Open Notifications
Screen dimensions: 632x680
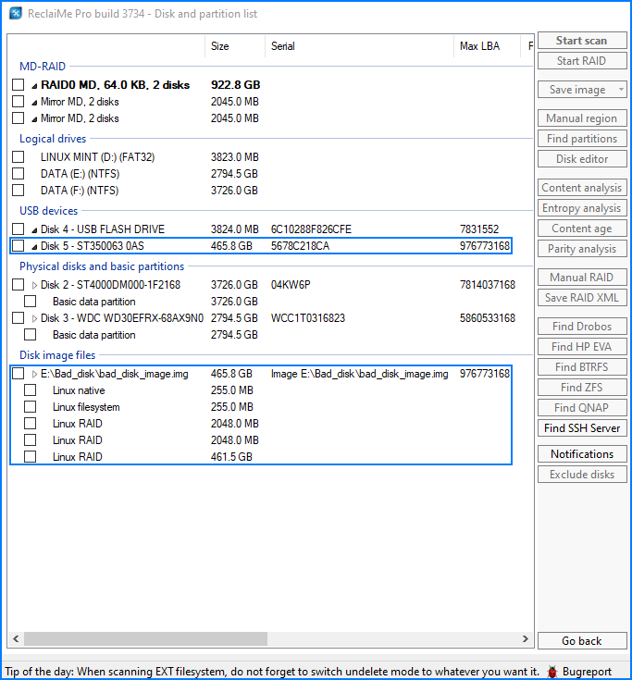(582, 453)
